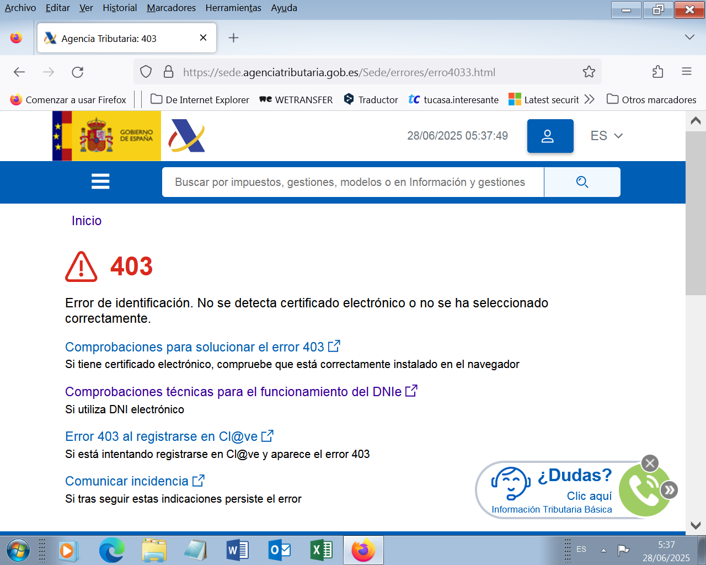Go back to the previous page
The width and height of the screenshot is (706, 565).
pyautogui.click(x=19, y=72)
